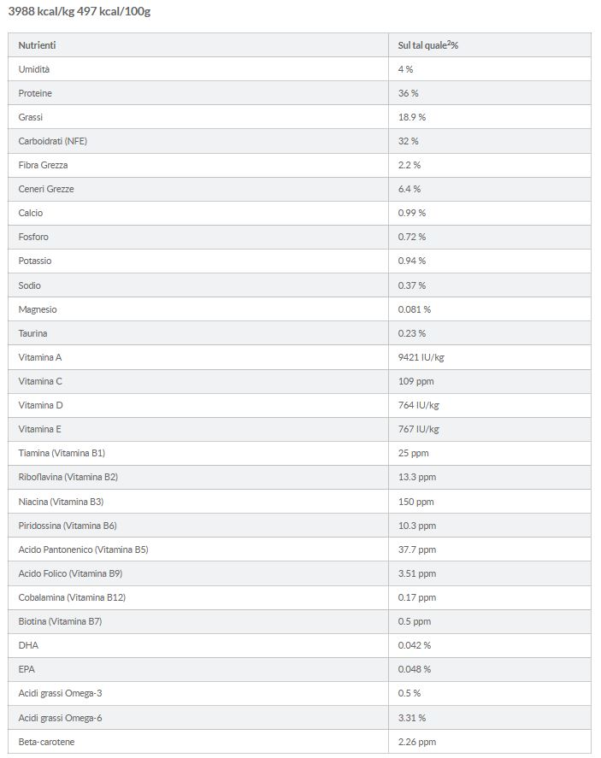Click the "Sul tal quale %" column header
601x758 pixels.
(428, 45)
